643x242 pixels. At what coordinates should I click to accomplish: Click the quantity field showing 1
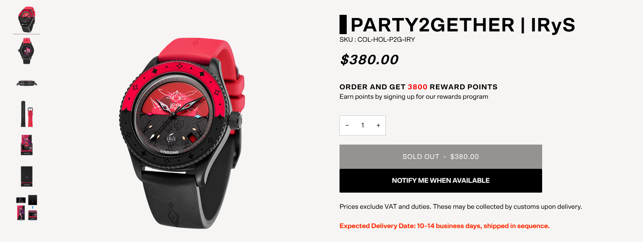coord(362,126)
